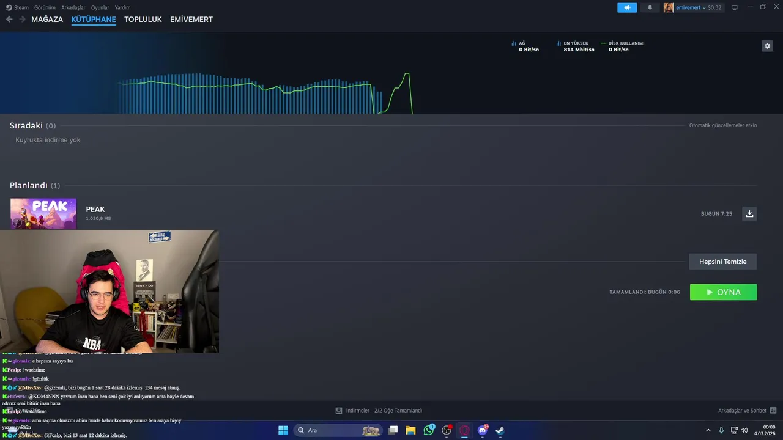The image size is (783, 440).
Task: Open the Windows Start menu
Action: point(283,430)
